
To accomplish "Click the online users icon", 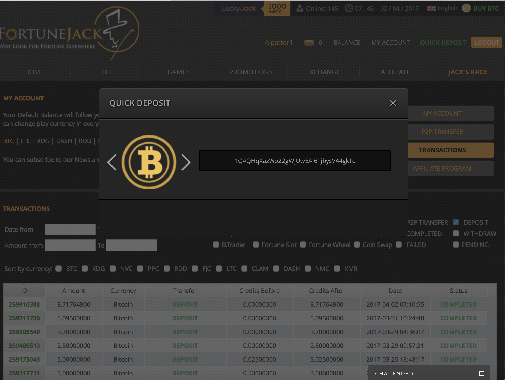I will pos(300,8).
